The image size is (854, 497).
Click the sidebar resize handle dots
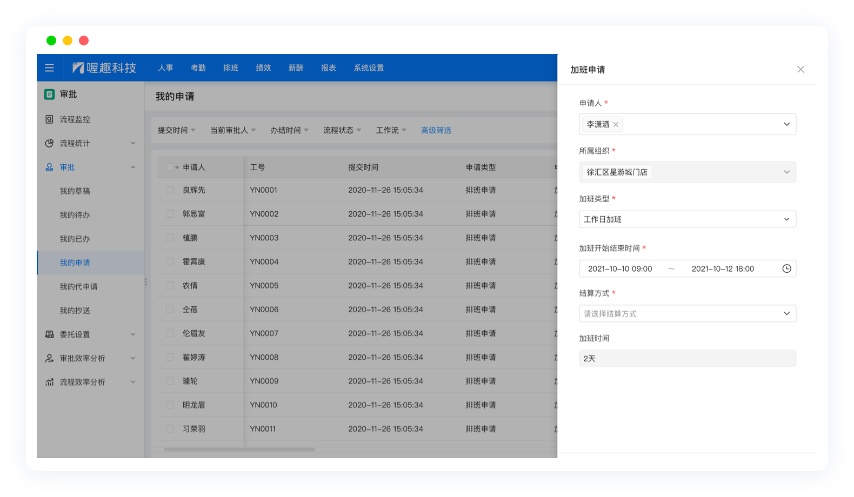(145, 282)
